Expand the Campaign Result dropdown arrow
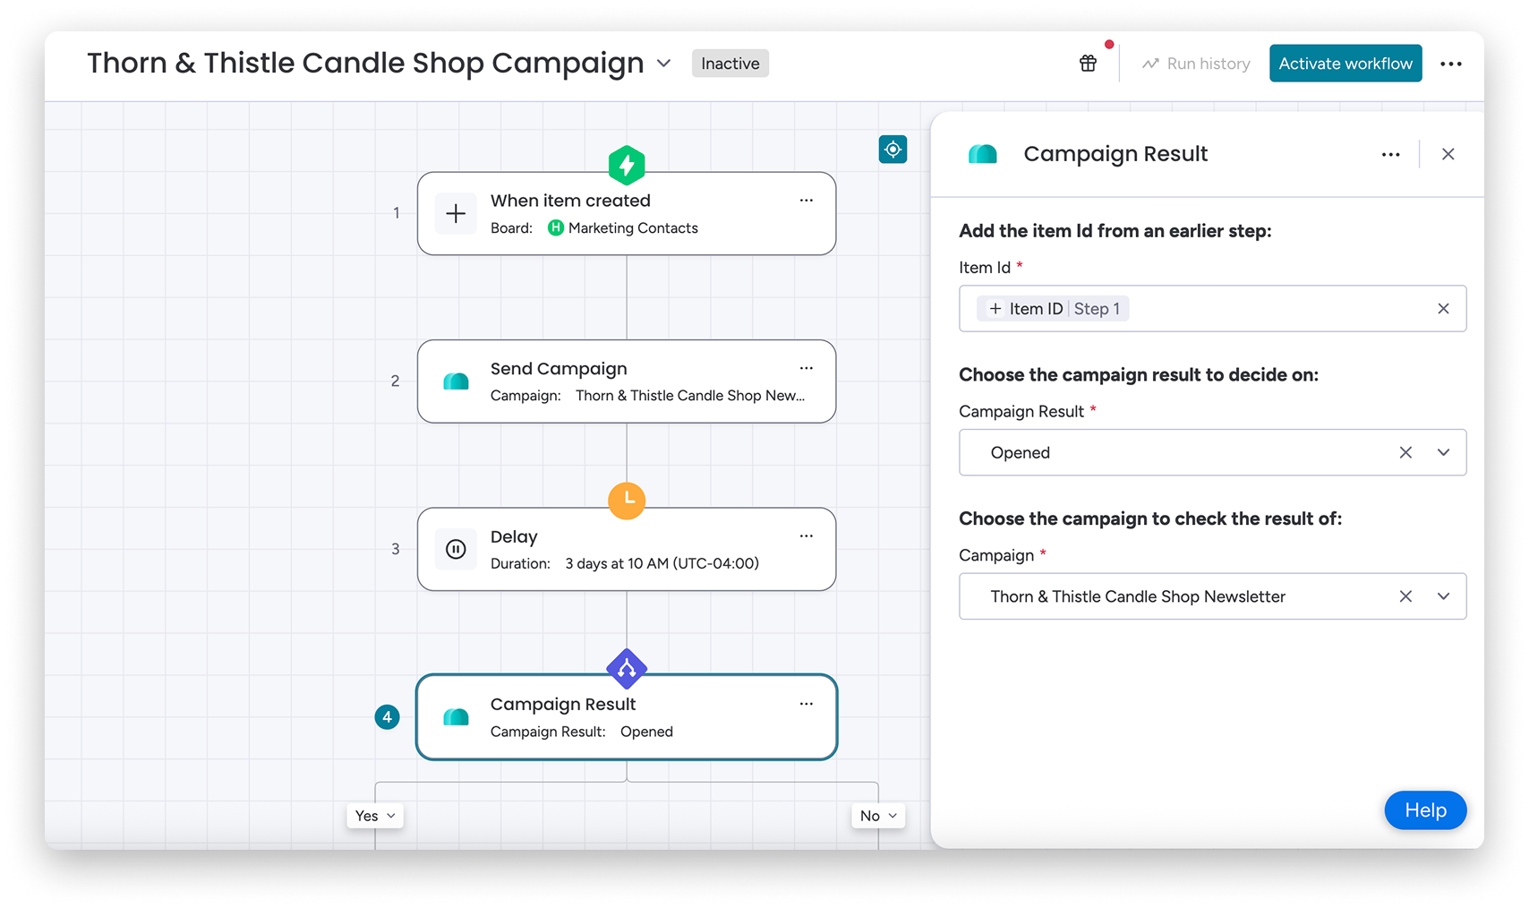 1443,453
